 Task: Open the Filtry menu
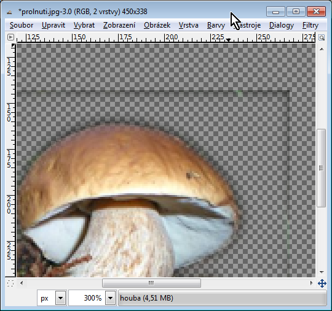[x=310, y=25]
